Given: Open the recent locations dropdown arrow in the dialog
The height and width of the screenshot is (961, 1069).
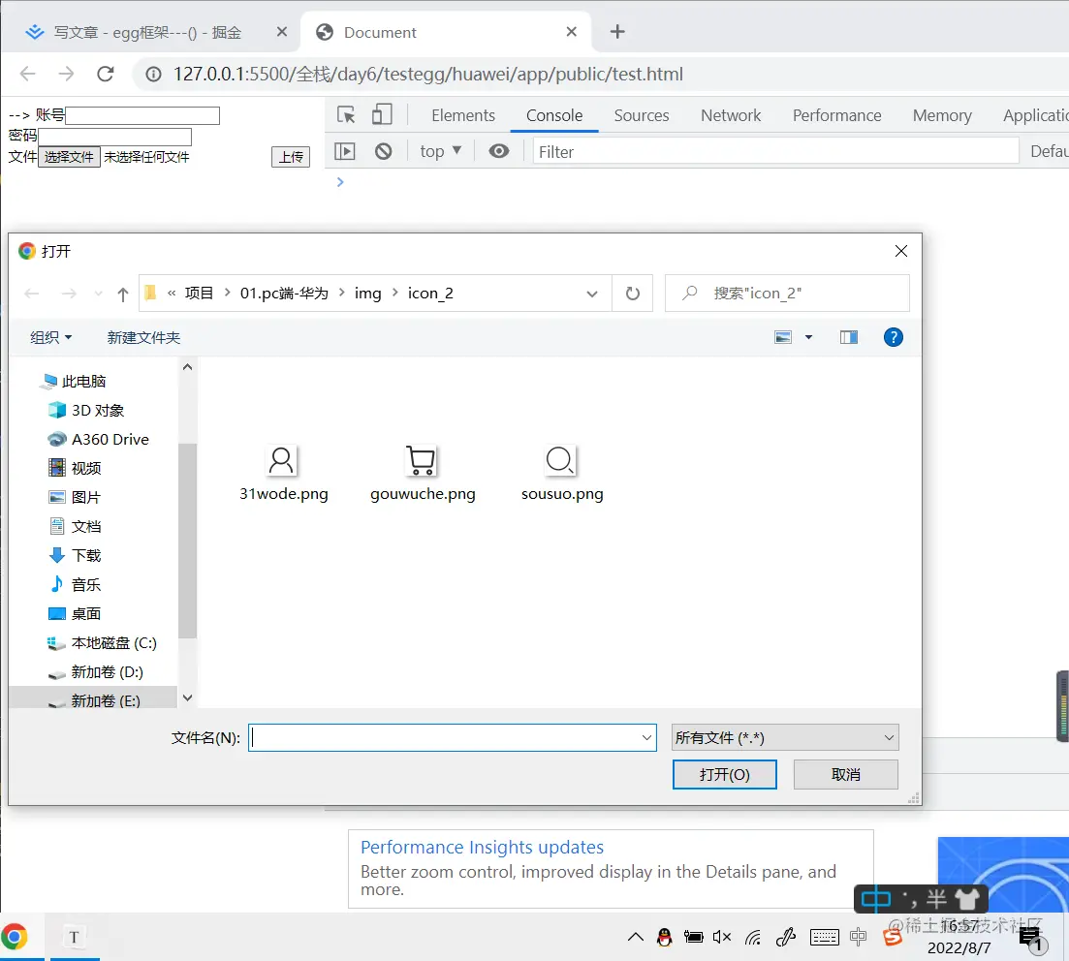Looking at the screenshot, I should click(99, 294).
